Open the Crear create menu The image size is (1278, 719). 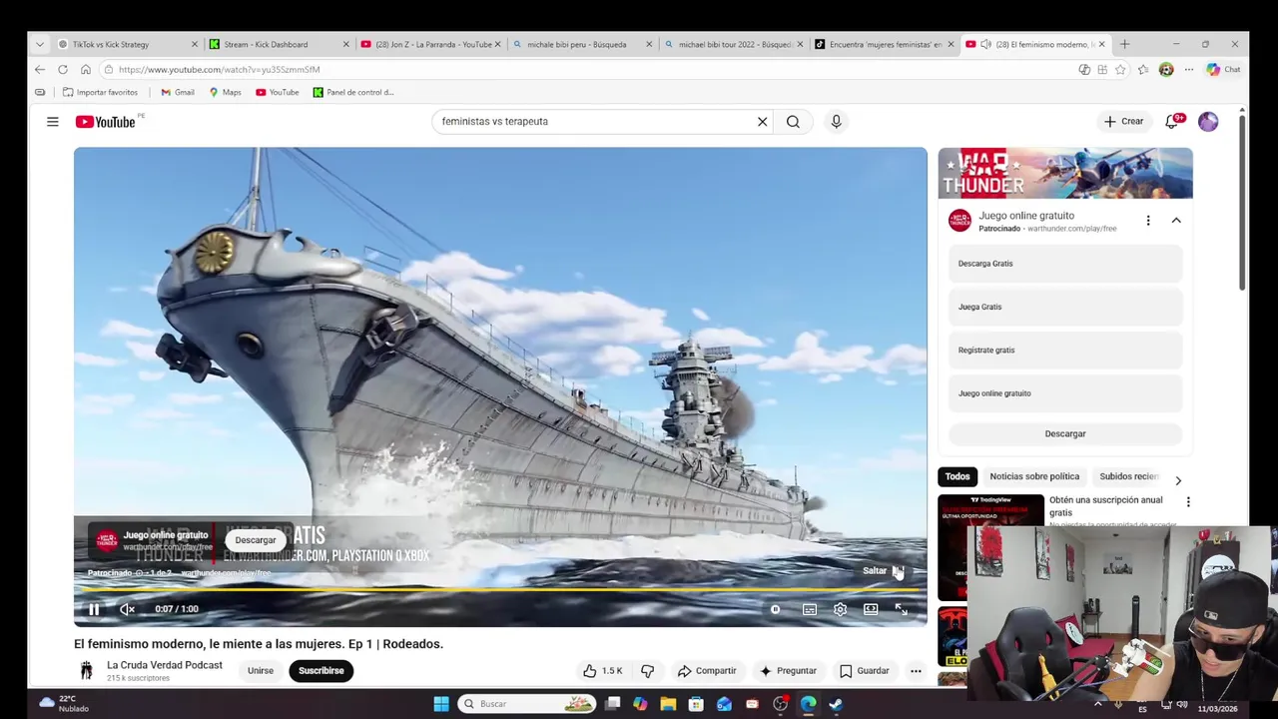coord(1123,122)
